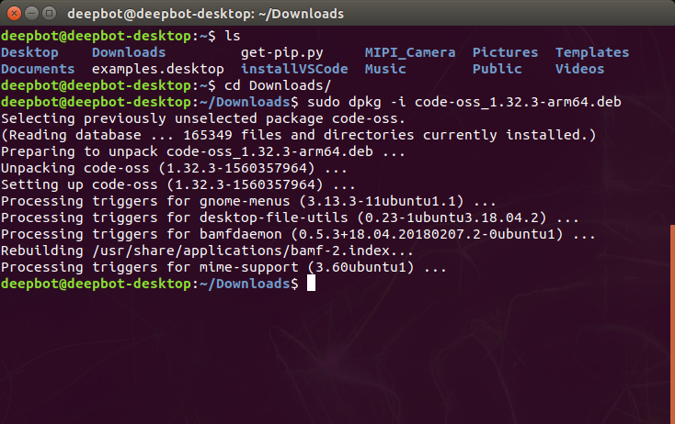The image size is (675, 424).
Task: Click the Music directory name
Action: coord(385,69)
